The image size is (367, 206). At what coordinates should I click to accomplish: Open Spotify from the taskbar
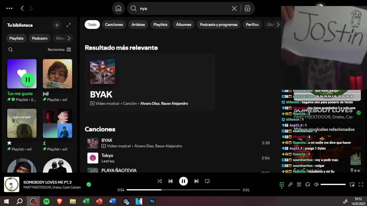(46, 201)
